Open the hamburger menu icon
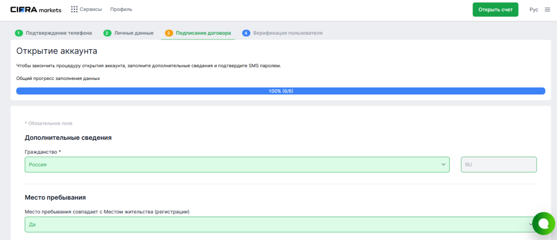This screenshot has width=557, height=240. [547, 9]
